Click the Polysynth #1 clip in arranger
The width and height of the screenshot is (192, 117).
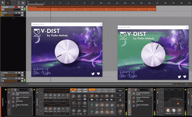pyautogui.click(x=92, y=8)
